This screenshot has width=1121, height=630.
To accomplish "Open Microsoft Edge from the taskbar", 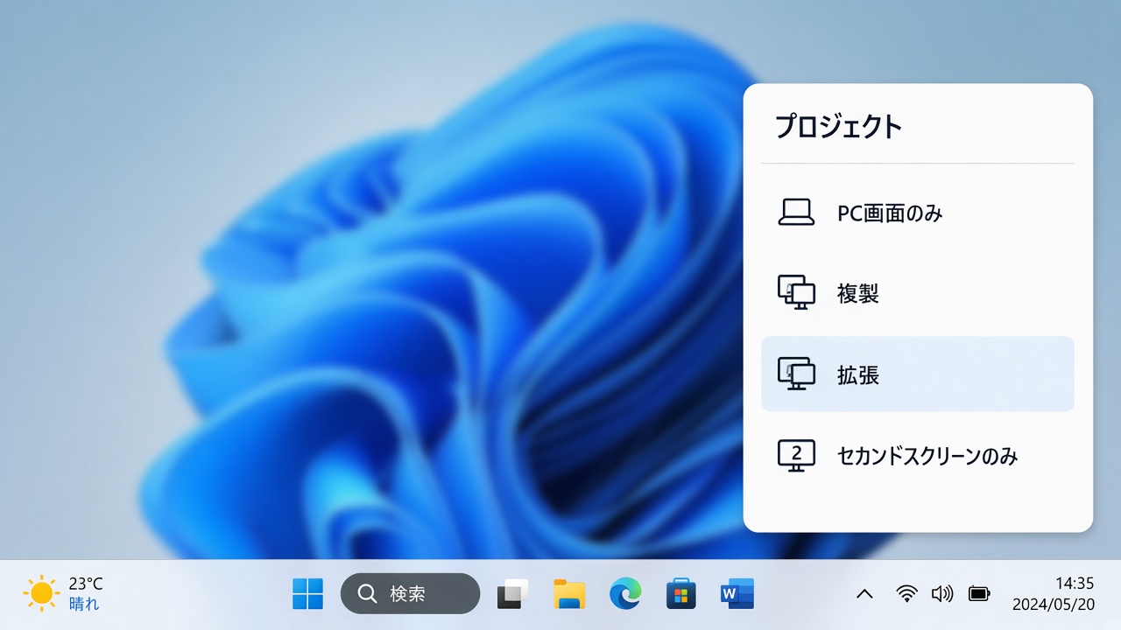I will 625,594.
